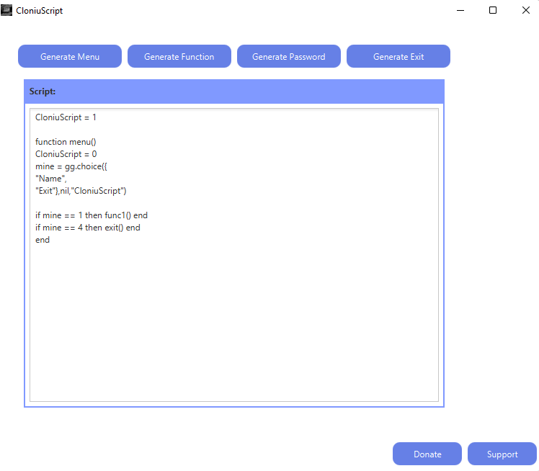The height and width of the screenshot is (471, 539).
Task: Click the 'if mine == 1 then func1() end' line
Action: (x=92, y=215)
